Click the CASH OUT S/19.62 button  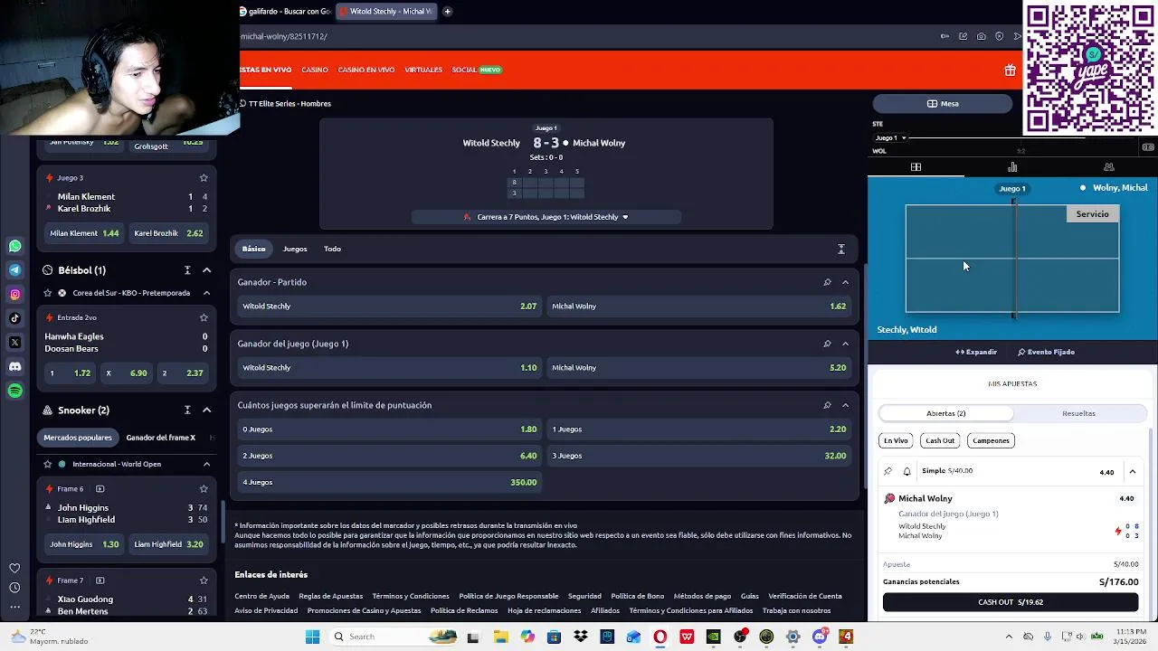[1011, 602]
